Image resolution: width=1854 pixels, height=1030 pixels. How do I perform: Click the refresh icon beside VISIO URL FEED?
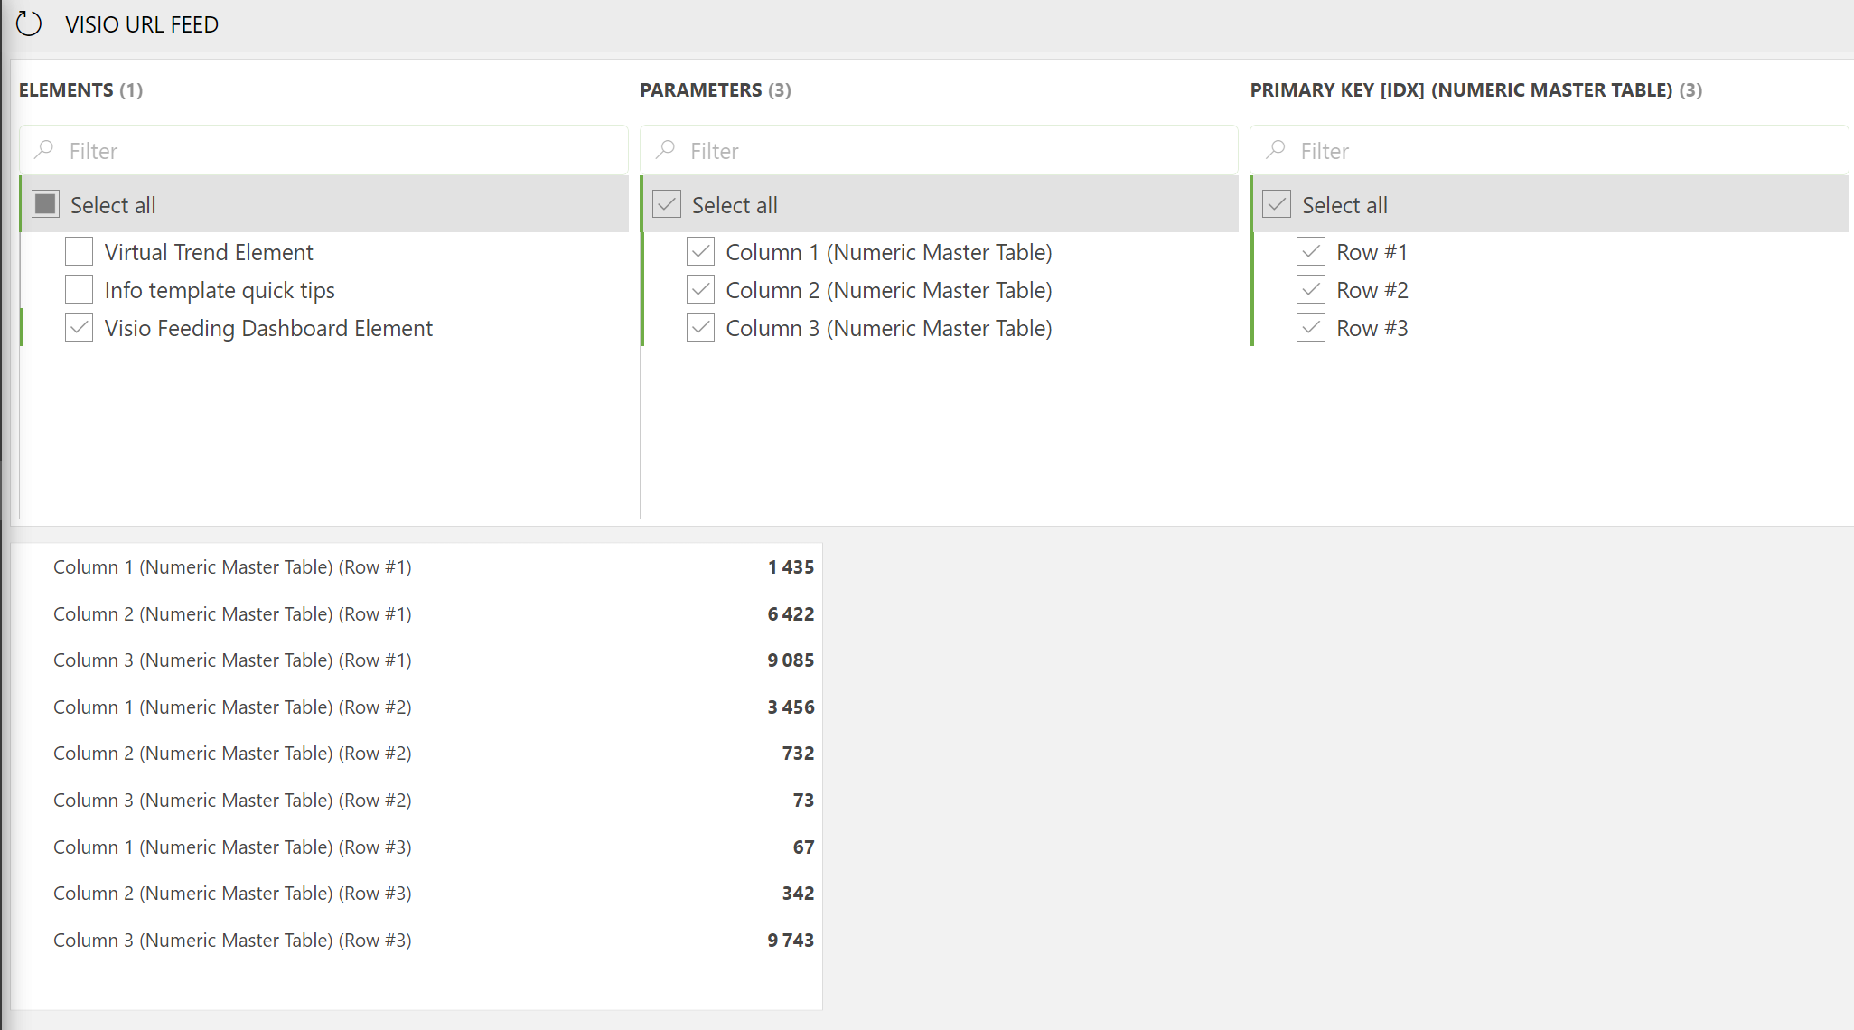coord(29,23)
